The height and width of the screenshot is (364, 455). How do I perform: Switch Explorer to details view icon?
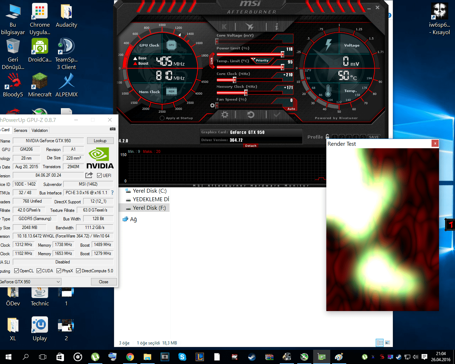[x=380, y=343]
